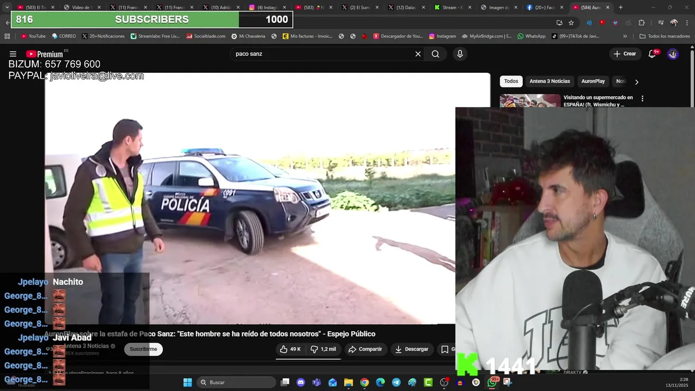Open the Descargador de You... bookmark
This screenshot has width=695, height=391.
(x=398, y=36)
